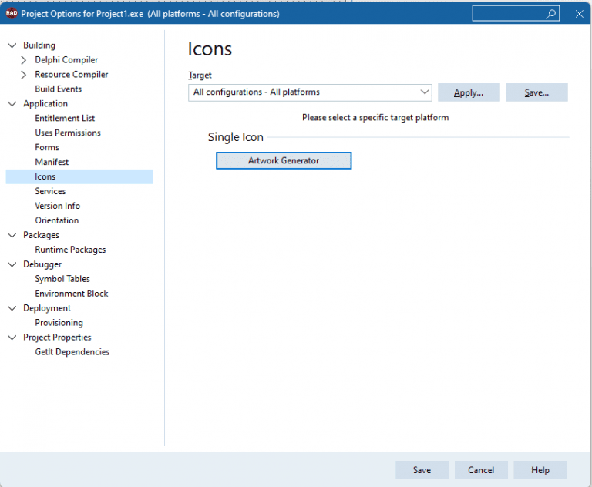Open the Provisioning page
Screen dimensions: 592x487
tap(59, 323)
